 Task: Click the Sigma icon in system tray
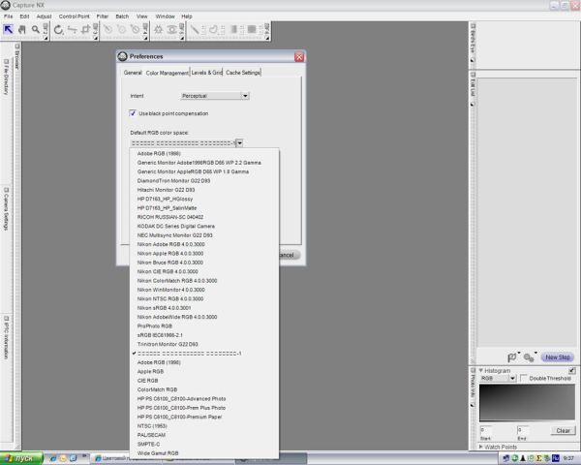[x=538, y=458]
